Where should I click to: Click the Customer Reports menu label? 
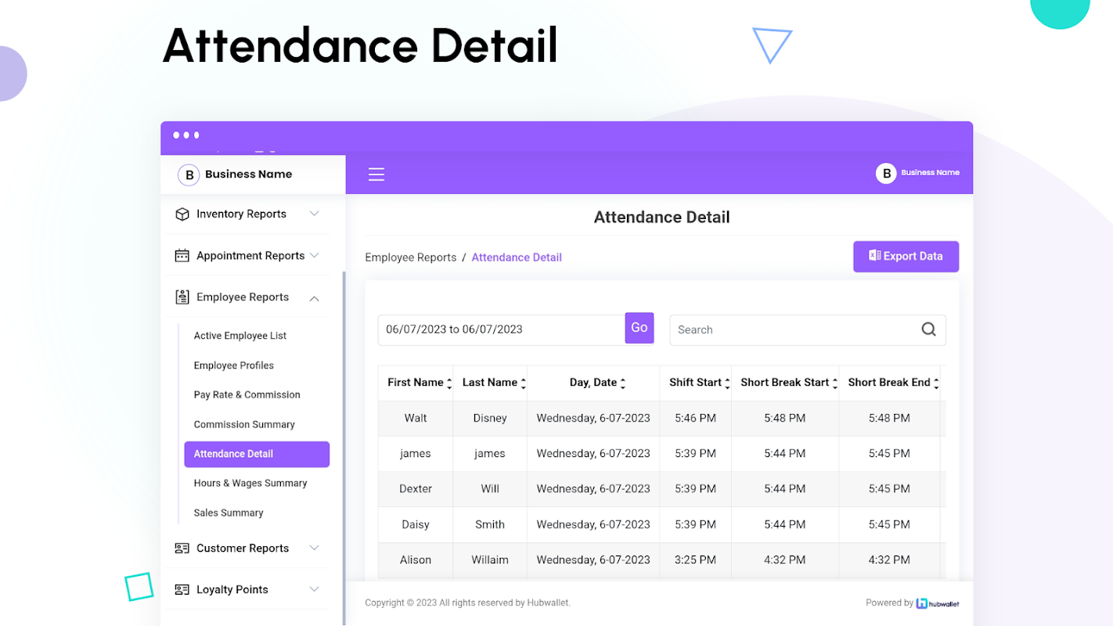coord(243,549)
